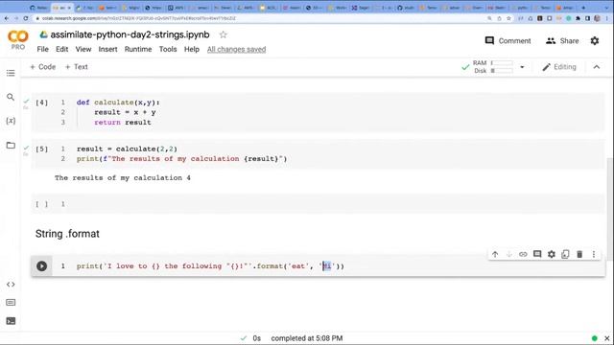Mirror the cell in a tab

coord(565,254)
